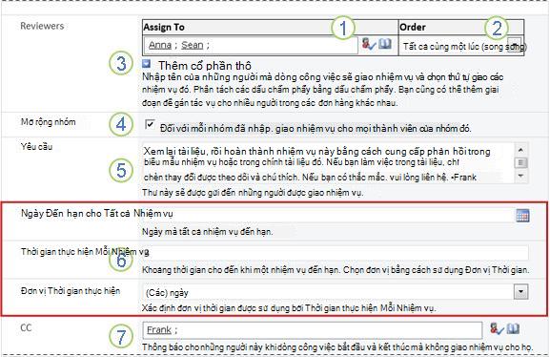The image size is (550, 357).
Task: Click the 'Thời gian thực hiện Mỗi Nhiệm vụ' field
Action: tap(335, 253)
